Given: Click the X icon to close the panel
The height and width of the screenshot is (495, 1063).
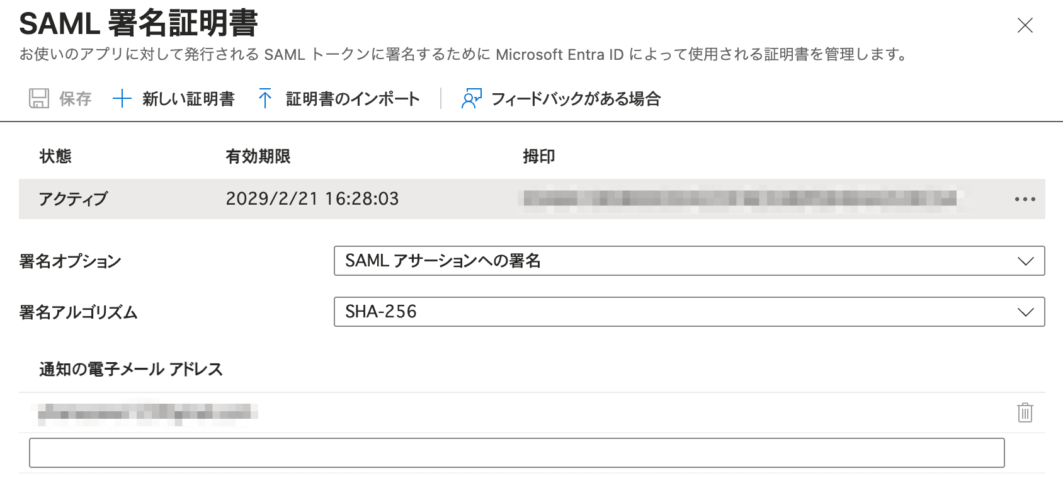Looking at the screenshot, I should [1025, 26].
